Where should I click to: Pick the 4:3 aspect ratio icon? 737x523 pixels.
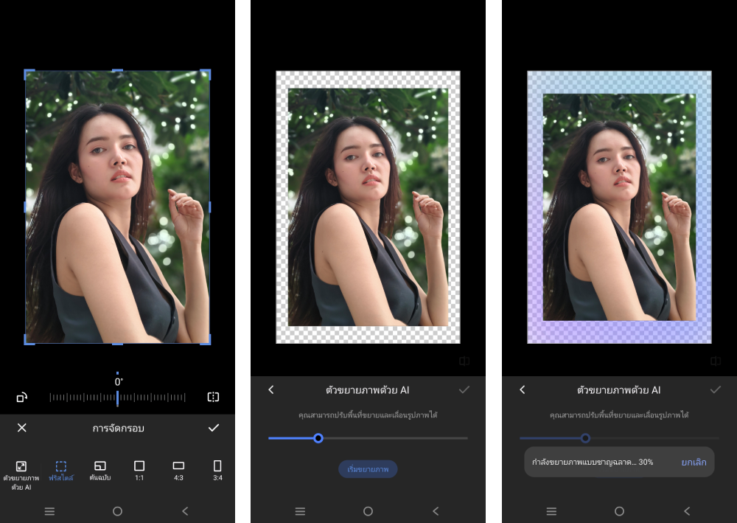click(x=178, y=471)
